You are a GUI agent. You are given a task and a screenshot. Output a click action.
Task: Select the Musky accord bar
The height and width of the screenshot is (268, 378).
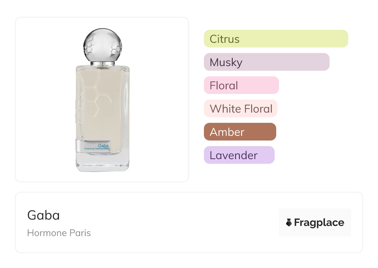(267, 62)
